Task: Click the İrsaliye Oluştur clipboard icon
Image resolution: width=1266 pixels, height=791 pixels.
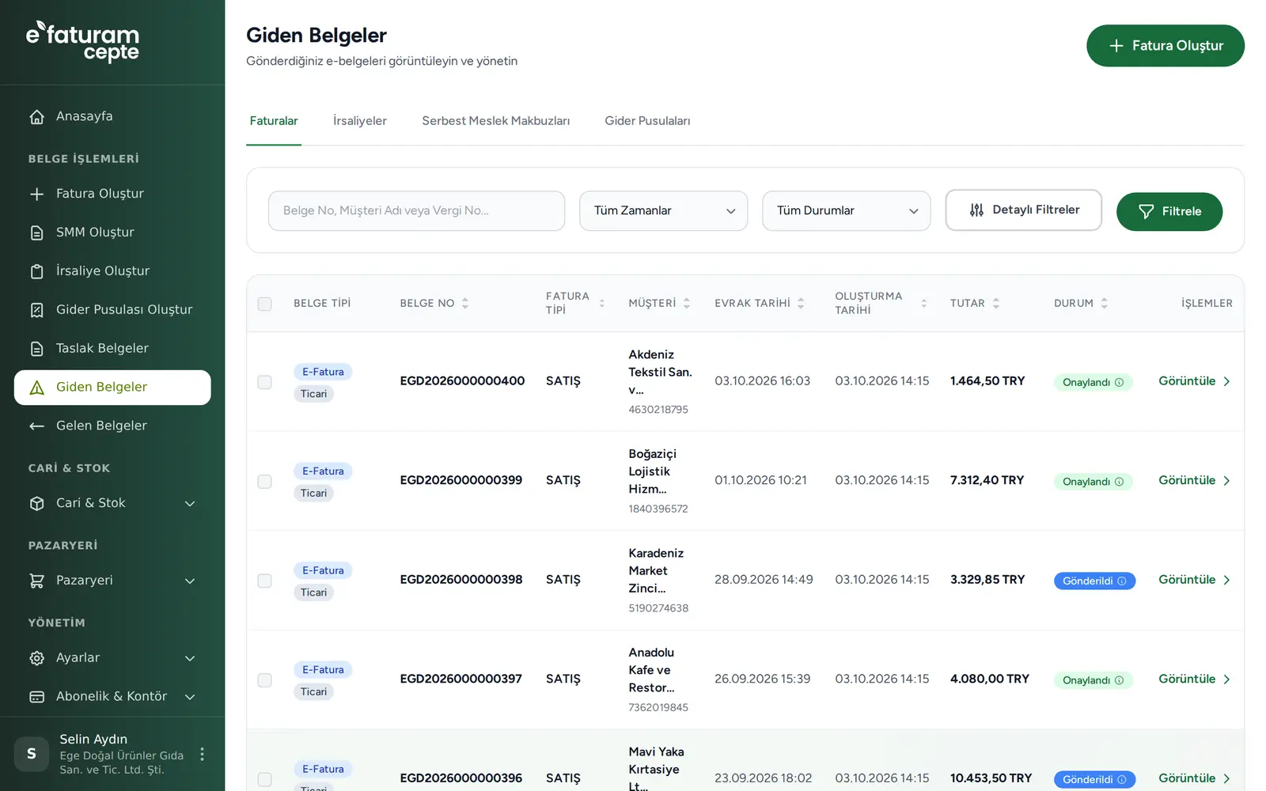Action: 36,271
